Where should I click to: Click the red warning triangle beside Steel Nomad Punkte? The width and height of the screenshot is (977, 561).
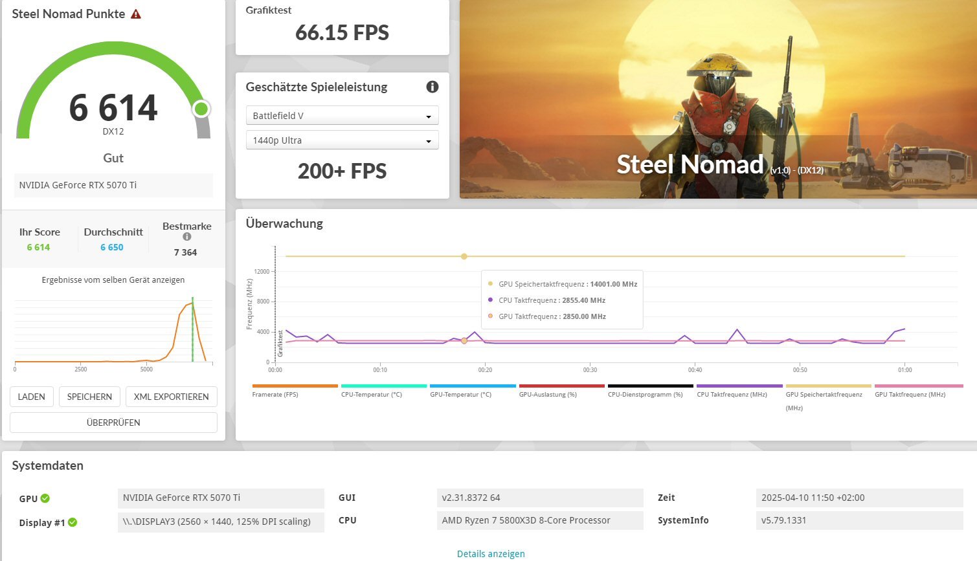(136, 14)
